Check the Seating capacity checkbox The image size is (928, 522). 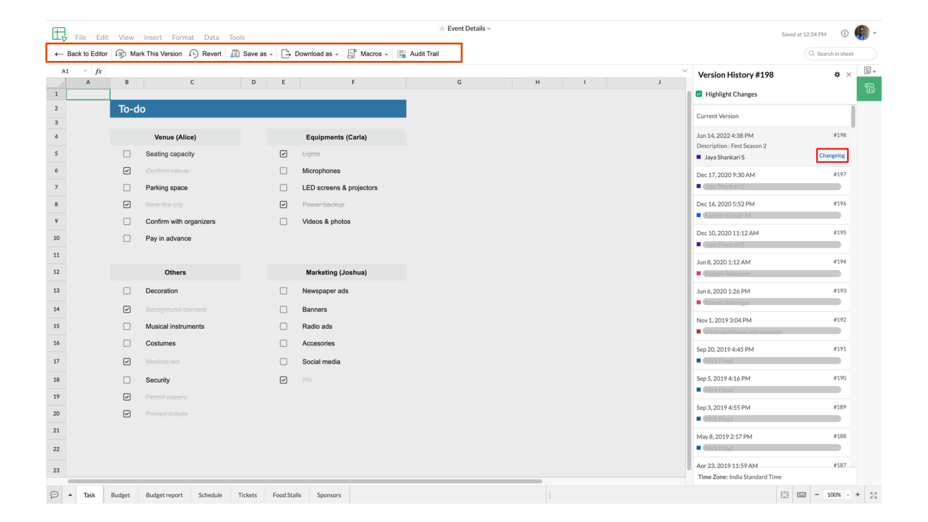point(127,154)
